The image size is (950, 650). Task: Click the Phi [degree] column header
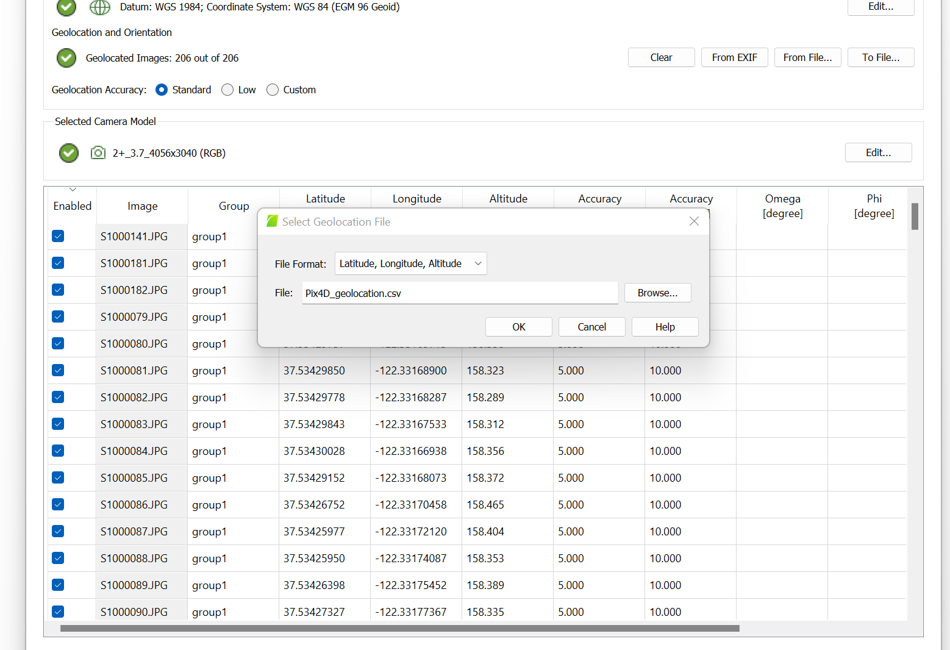coord(874,206)
